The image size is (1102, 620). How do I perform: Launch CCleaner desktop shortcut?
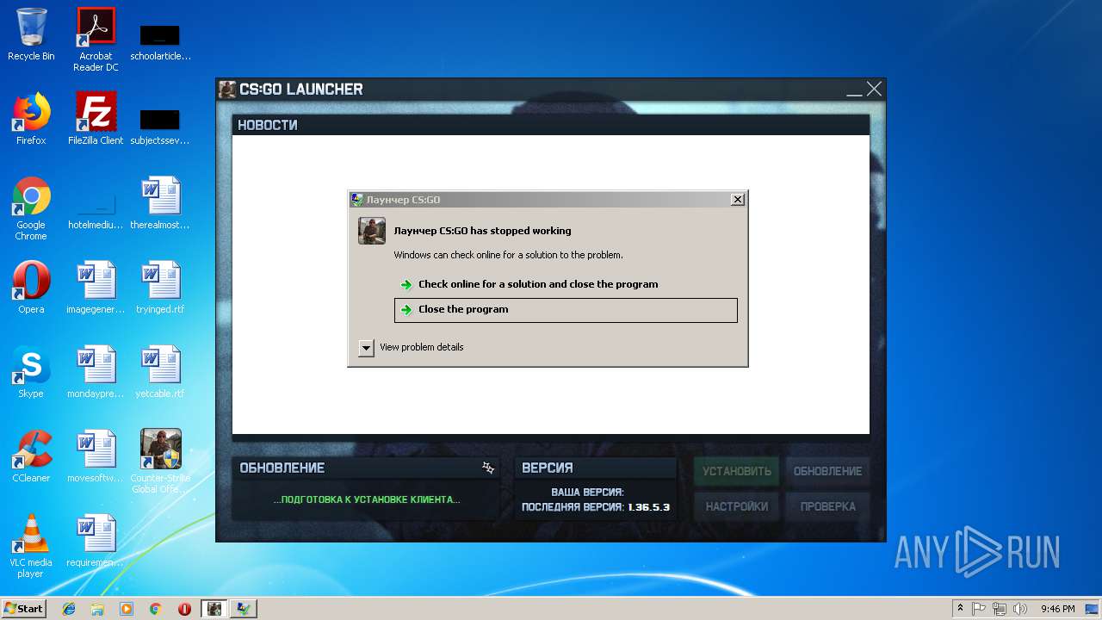coord(31,456)
